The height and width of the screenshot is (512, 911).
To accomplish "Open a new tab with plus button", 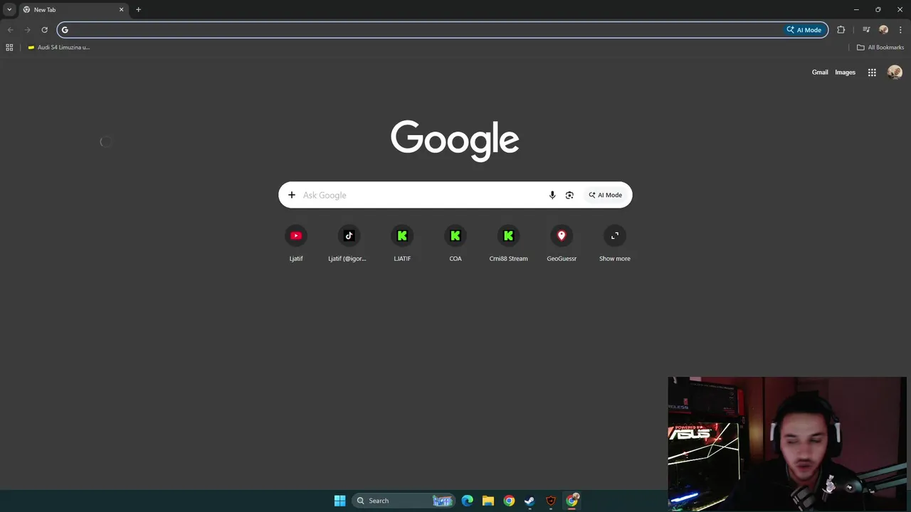I will [x=138, y=10].
